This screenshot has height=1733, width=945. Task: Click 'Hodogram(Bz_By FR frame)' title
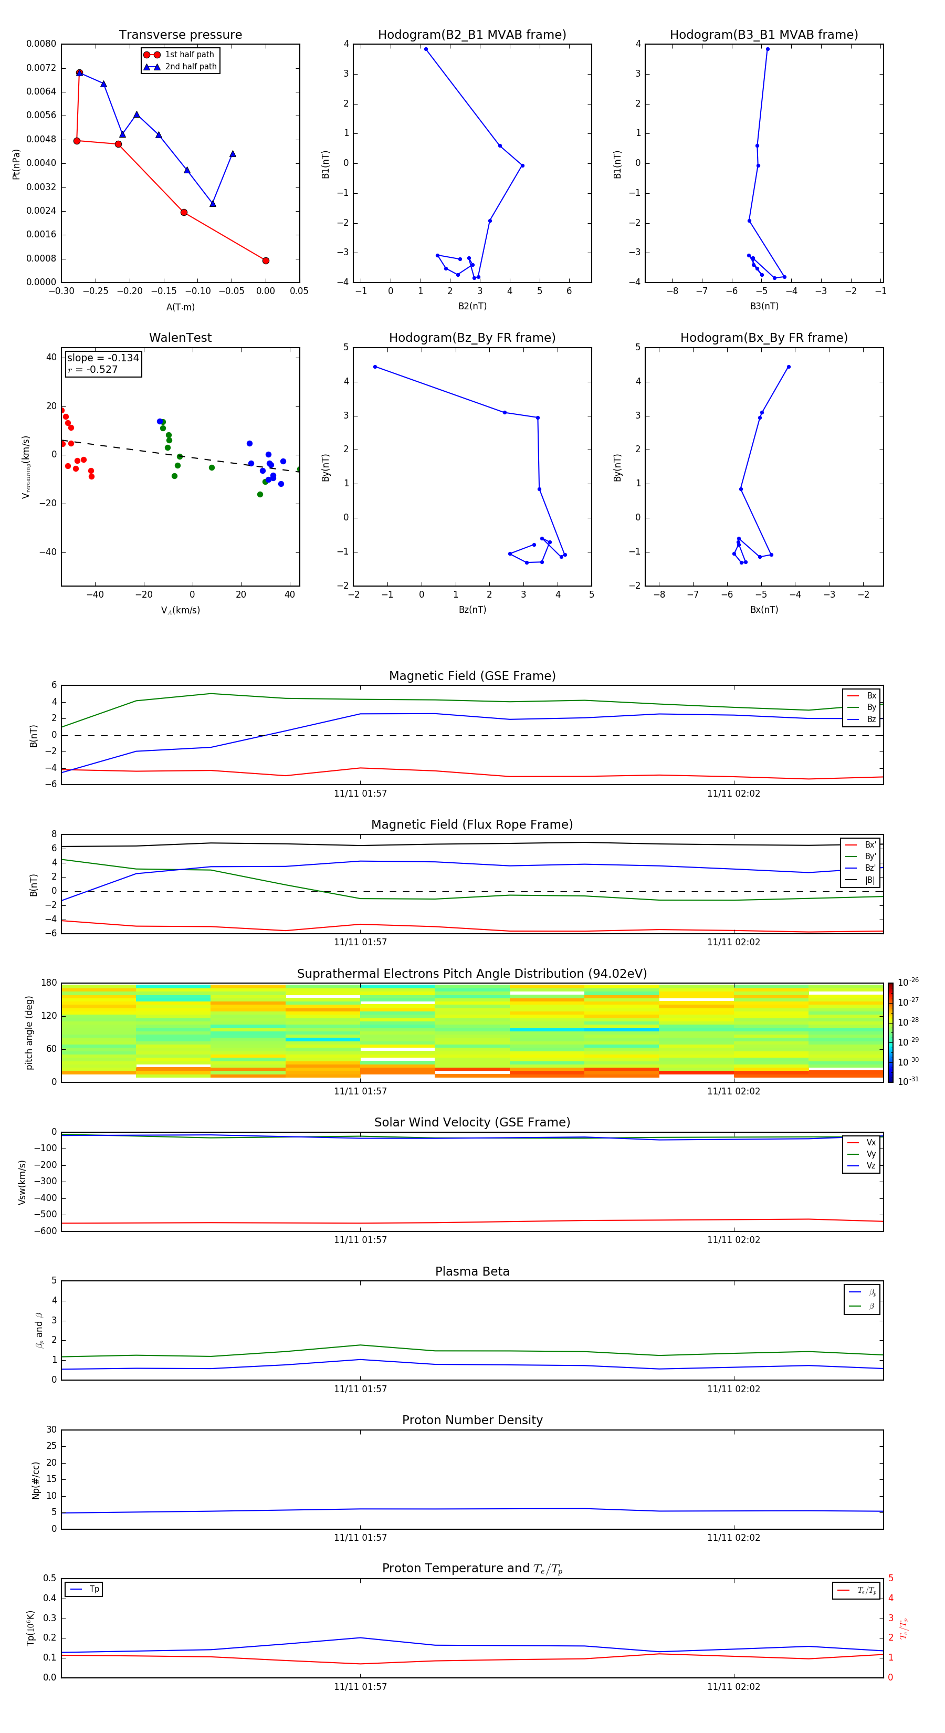pos(472,338)
